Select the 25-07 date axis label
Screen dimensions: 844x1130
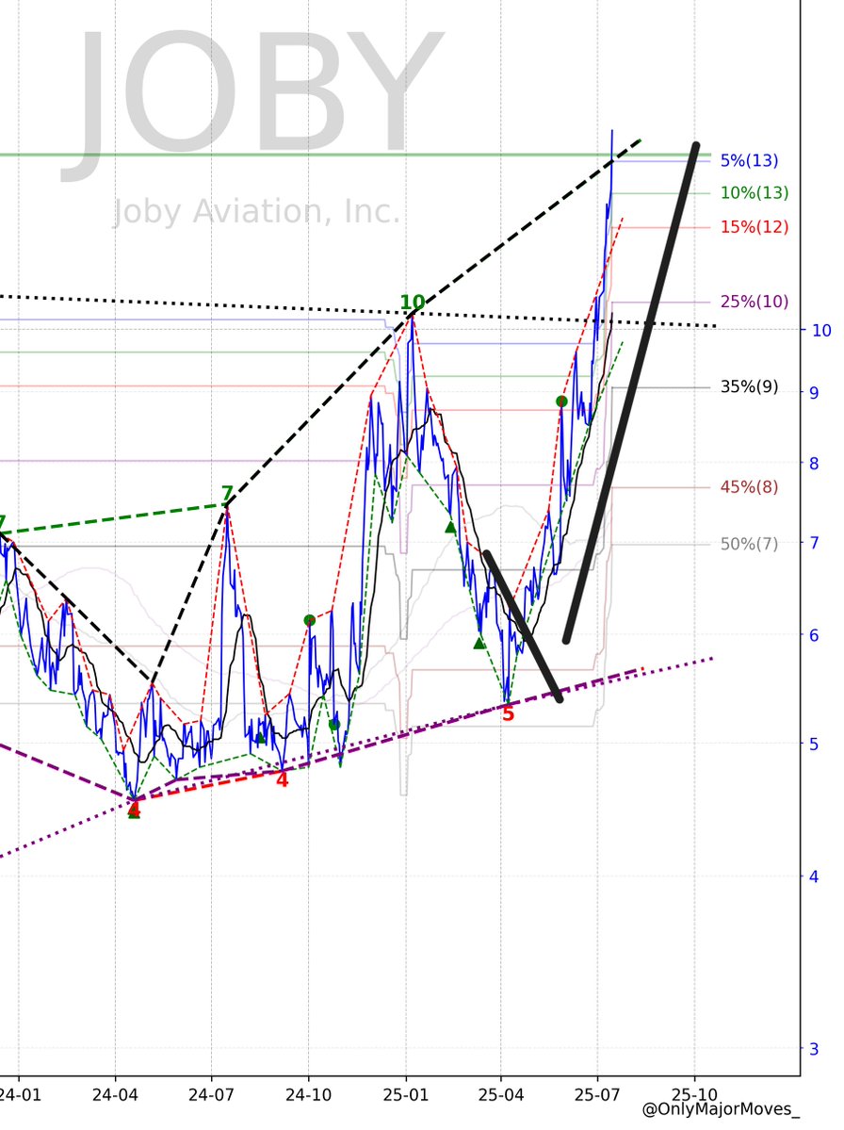(597, 1095)
